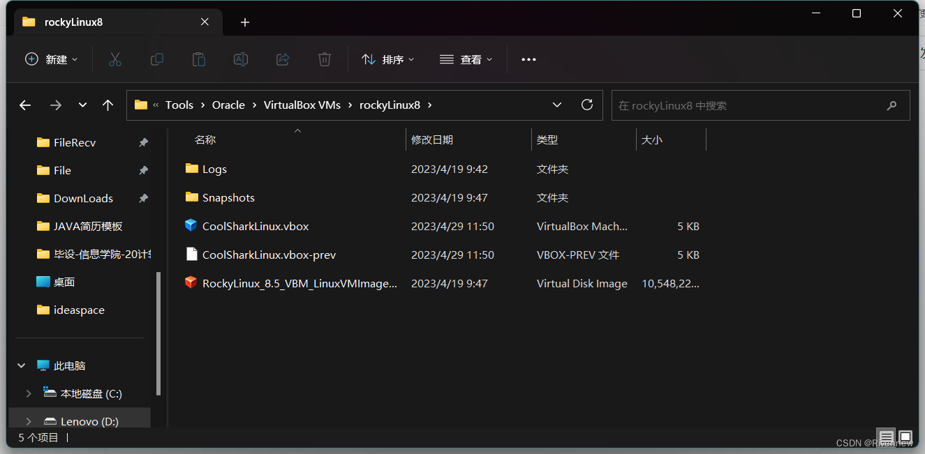Click the Share icon in toolbar
925x454 pixels.
click(283, 59)
